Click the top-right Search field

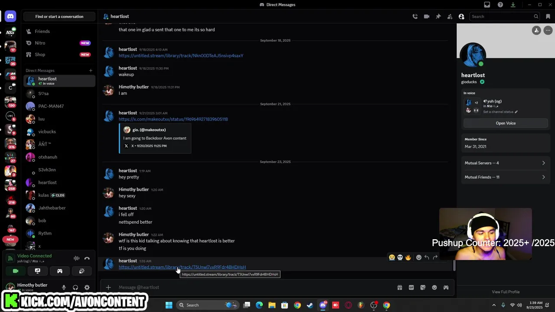505,16
